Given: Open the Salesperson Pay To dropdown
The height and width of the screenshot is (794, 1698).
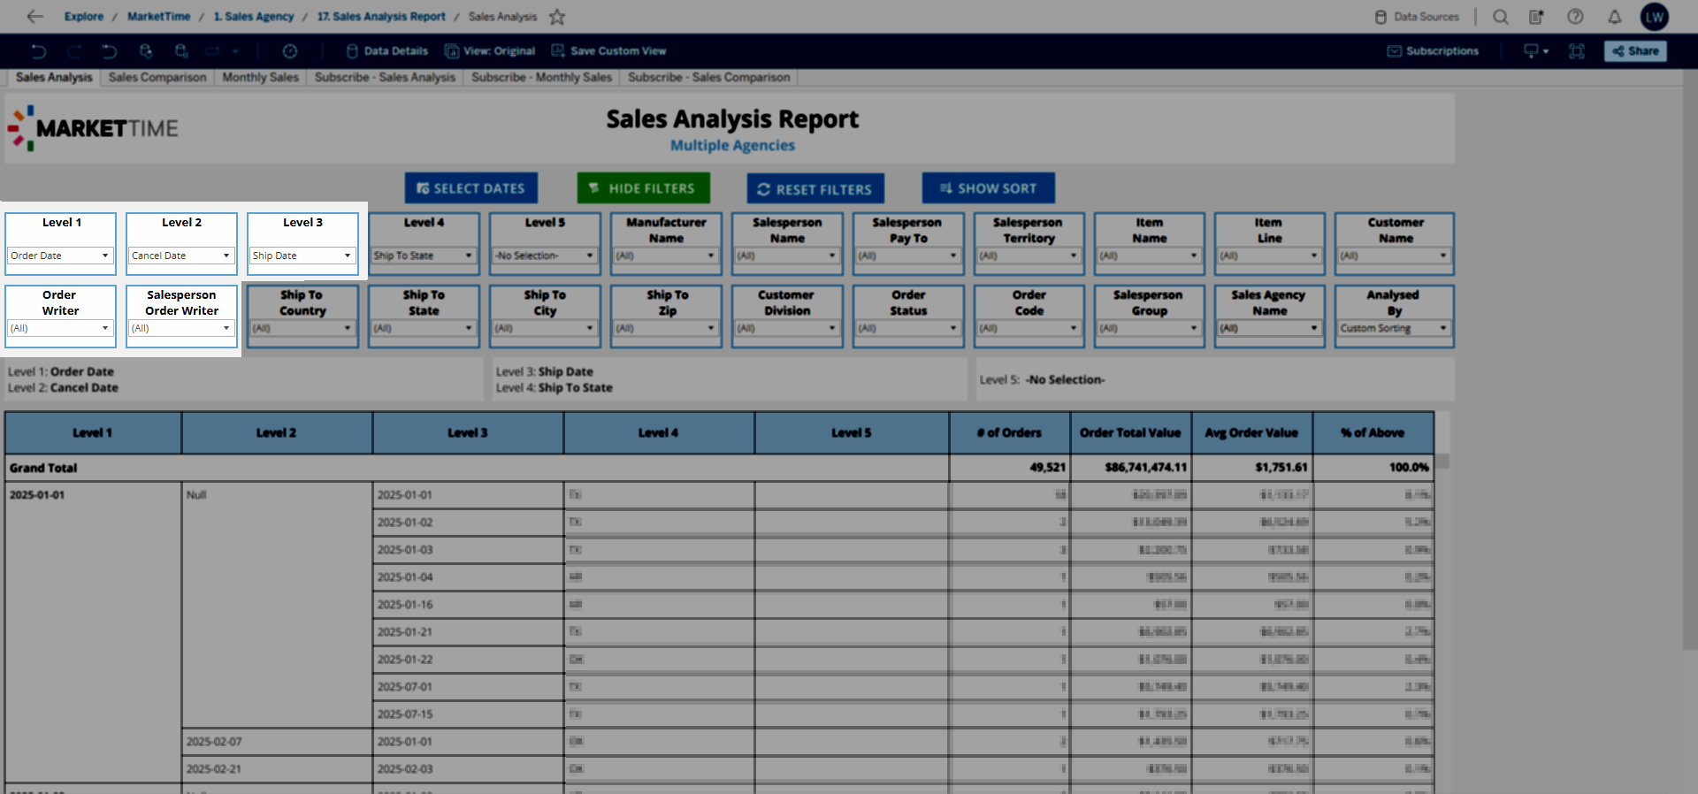Looking at the screenshot, I should coord(908,256).
